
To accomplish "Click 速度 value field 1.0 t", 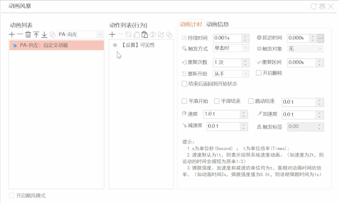I will pos(222,114).
